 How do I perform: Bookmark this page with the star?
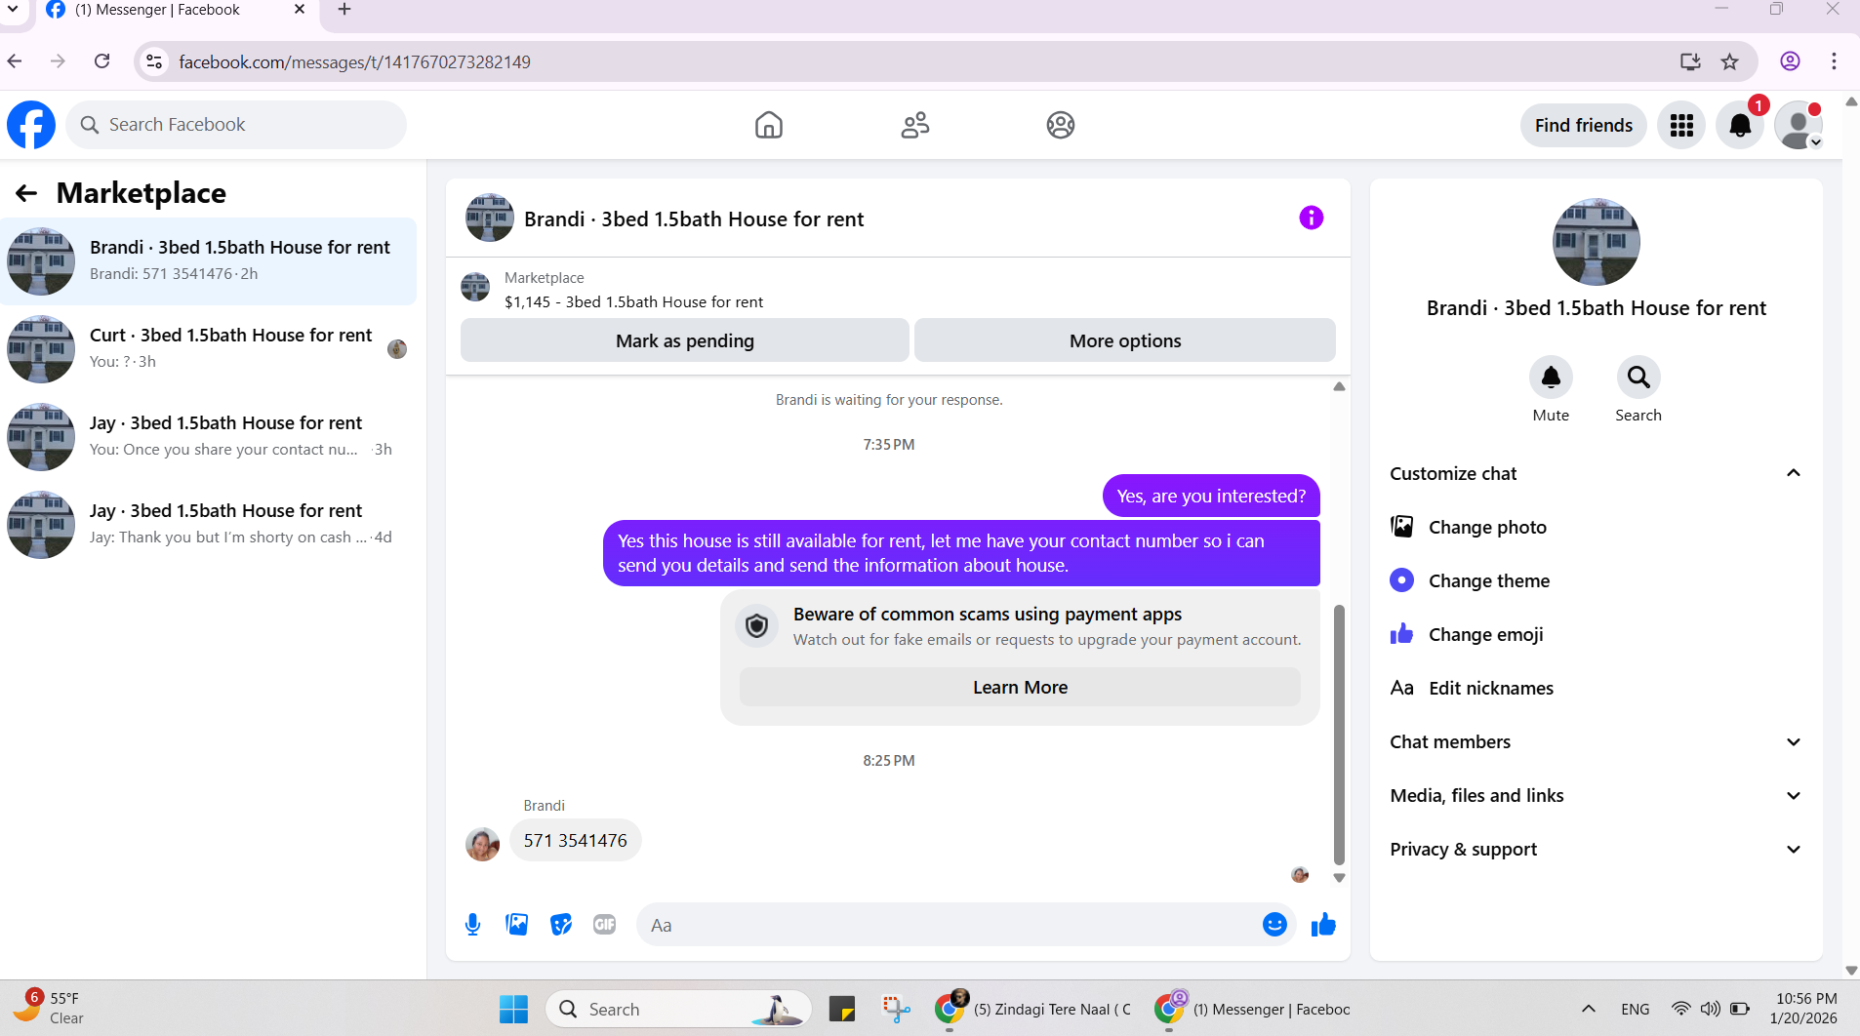pyautogui.click(x=1730, y=61)
